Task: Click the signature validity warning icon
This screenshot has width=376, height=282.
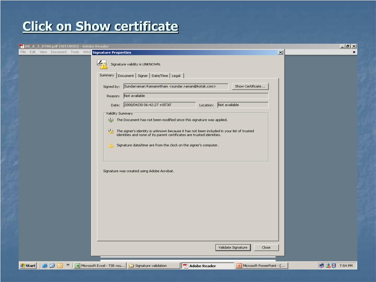Action: point(102,64)
